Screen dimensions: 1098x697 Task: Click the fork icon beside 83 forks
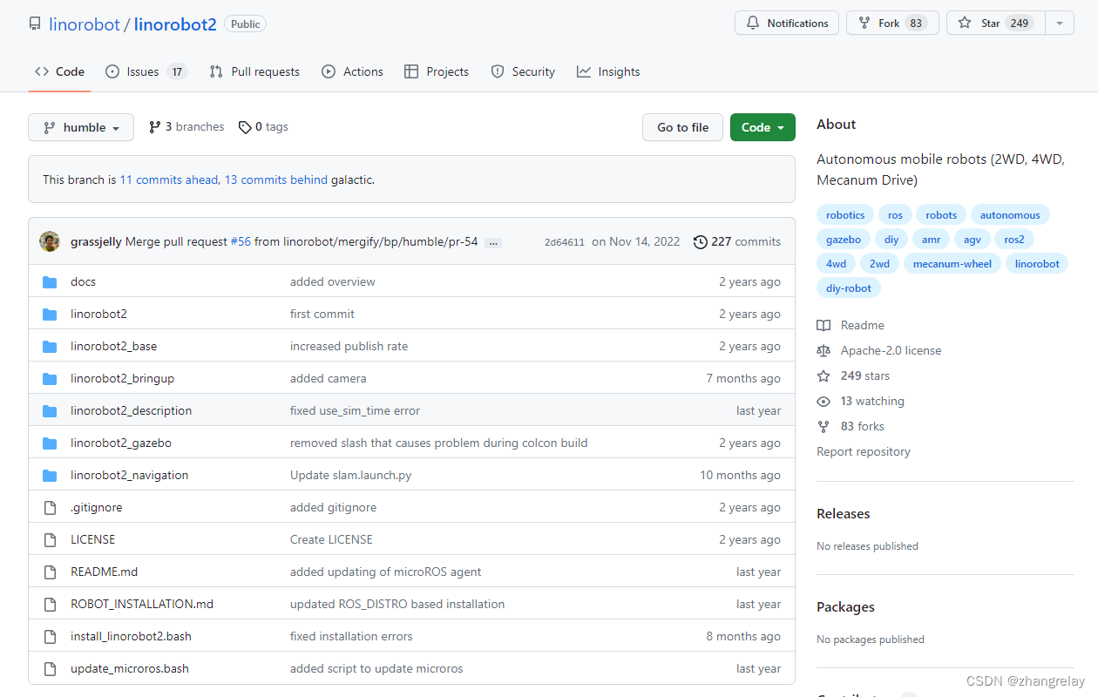pyautogui.click(x=823, y=426)
